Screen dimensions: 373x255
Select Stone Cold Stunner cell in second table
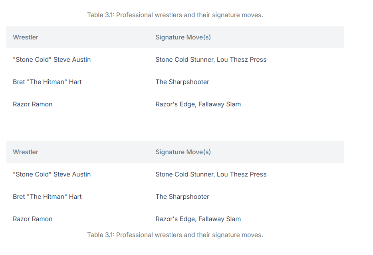[211, 174]
